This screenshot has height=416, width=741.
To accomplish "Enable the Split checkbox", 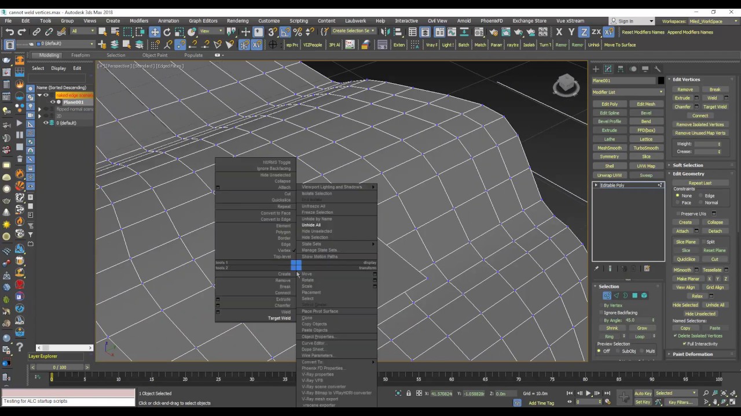I will (x=703, y=242).
